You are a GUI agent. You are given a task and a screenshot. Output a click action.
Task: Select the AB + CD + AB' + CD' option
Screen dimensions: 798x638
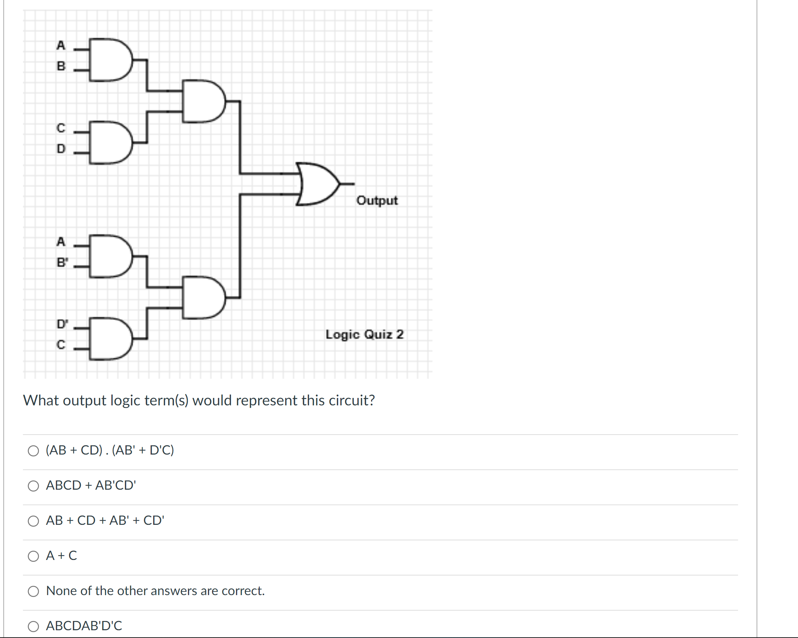coord(34,521)
